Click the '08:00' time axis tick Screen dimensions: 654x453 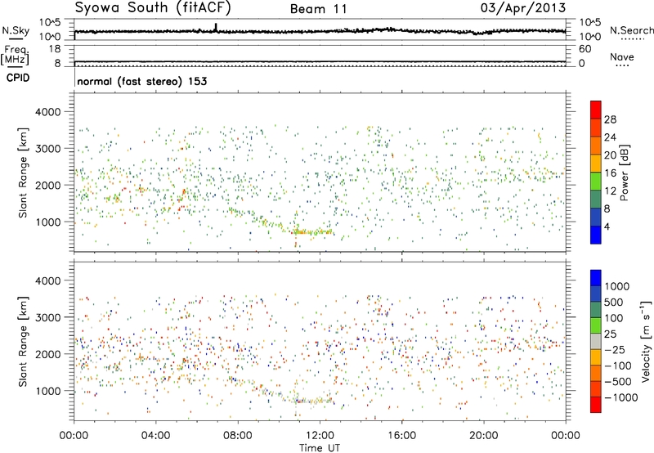(238, 436)
